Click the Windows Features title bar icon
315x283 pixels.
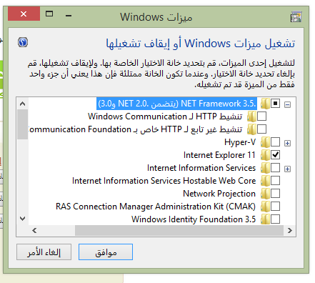tap(296, 17)
